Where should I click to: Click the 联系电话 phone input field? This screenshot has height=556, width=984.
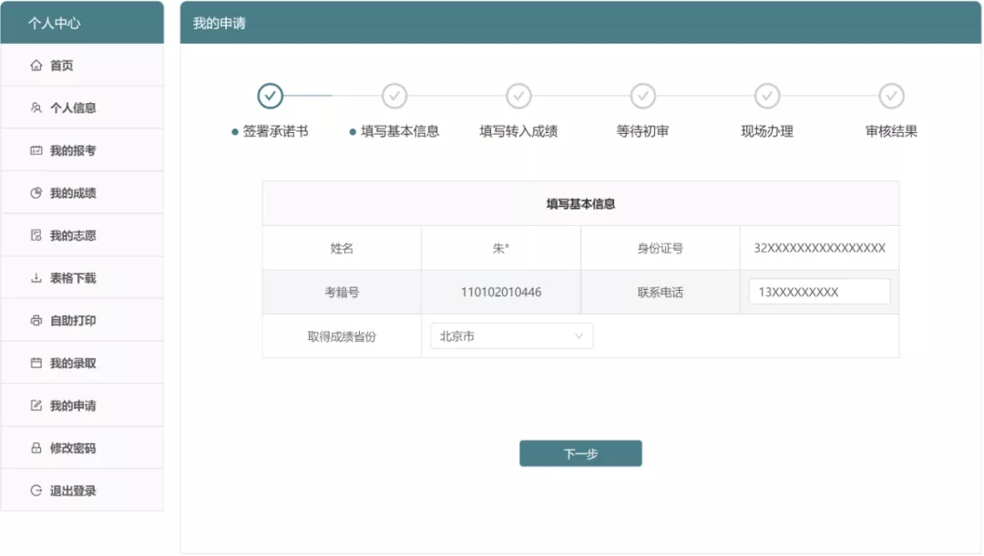819,291
